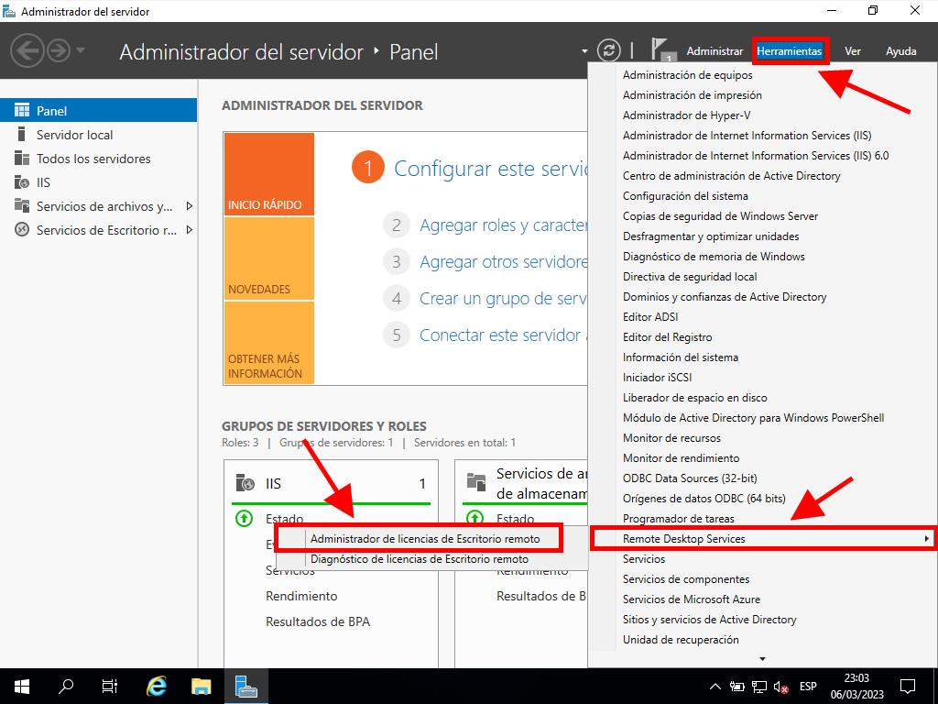Select Administración de equipos
This screenshot has height=704, width=938.
point(687,75)
